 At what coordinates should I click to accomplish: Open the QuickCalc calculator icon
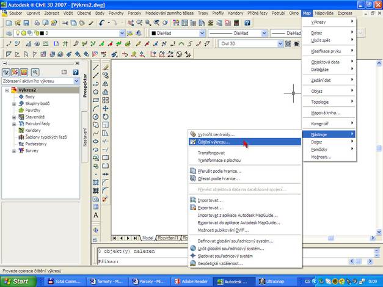(x=236, y=23)
